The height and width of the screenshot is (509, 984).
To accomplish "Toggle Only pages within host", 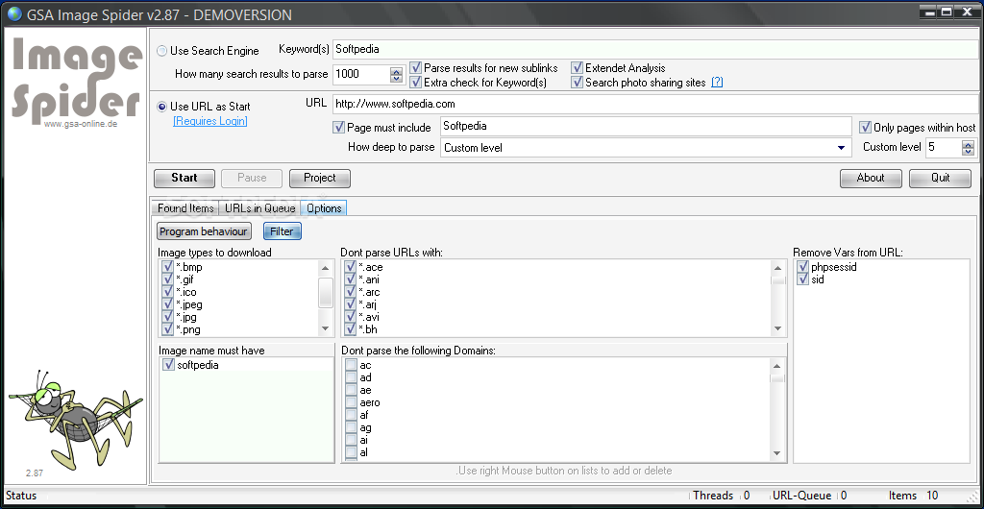I will tap(866, 127).
